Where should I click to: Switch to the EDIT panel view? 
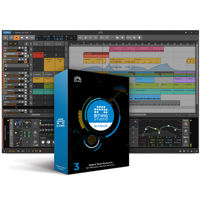[23, 151]
